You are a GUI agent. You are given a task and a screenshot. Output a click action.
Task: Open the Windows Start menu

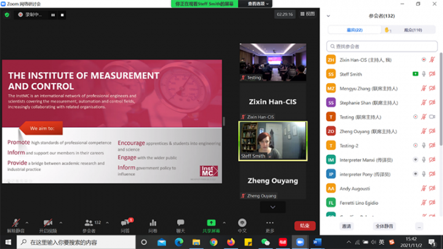pos(8,242)
